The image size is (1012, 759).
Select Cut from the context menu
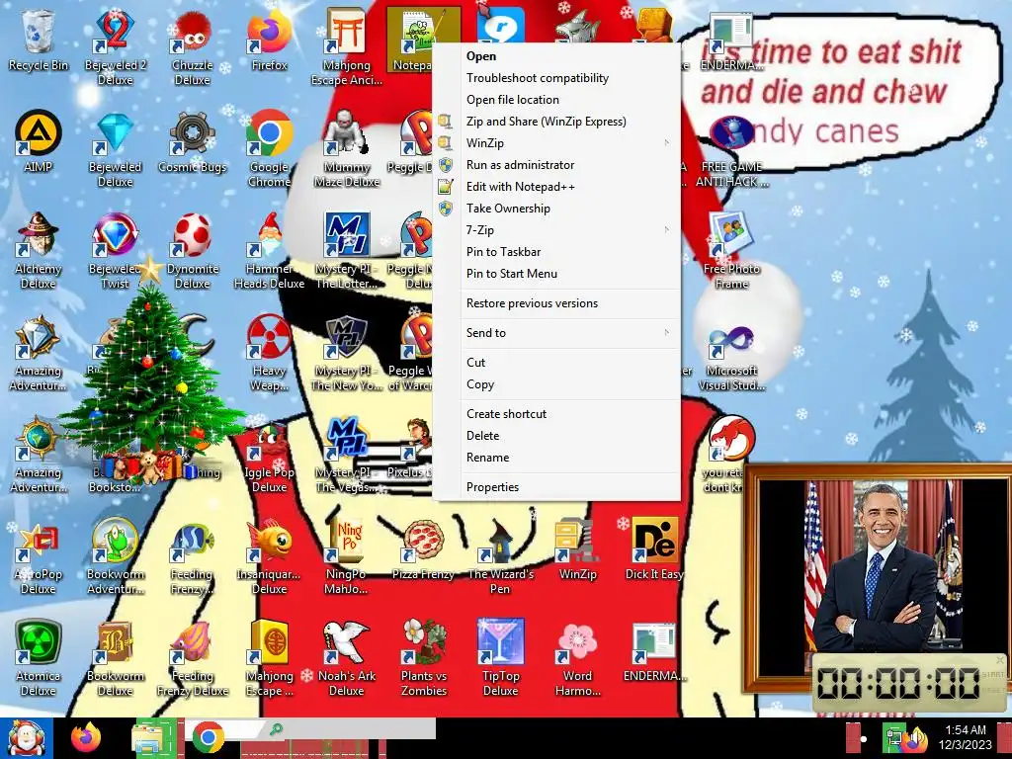click(556, 363)
